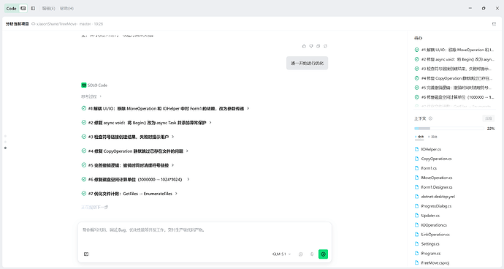Click the SOLO chat mode icon beside Code

point(23,9)
